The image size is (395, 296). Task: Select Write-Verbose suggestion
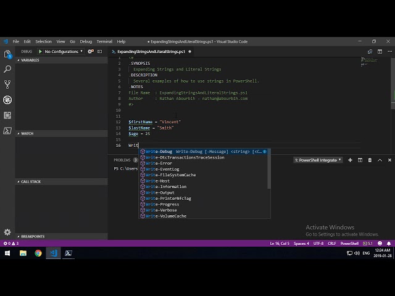(x=204, y=210)
